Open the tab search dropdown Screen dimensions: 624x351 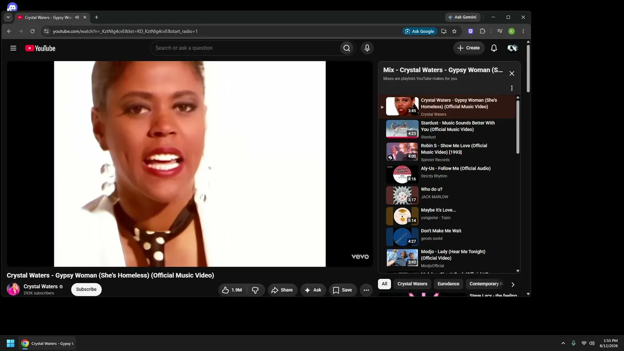[x=8, y=18]
